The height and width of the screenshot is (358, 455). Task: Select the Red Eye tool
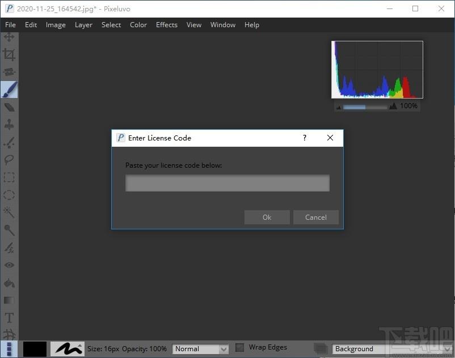point(9,265)
